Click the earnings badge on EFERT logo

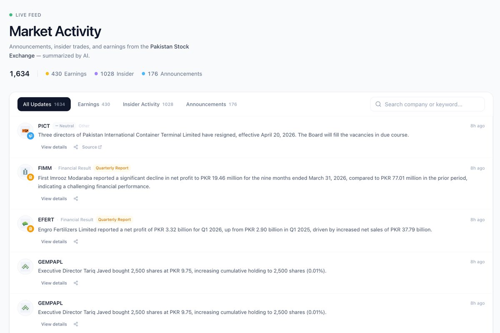pyautogui.click(x=30, y=229)
